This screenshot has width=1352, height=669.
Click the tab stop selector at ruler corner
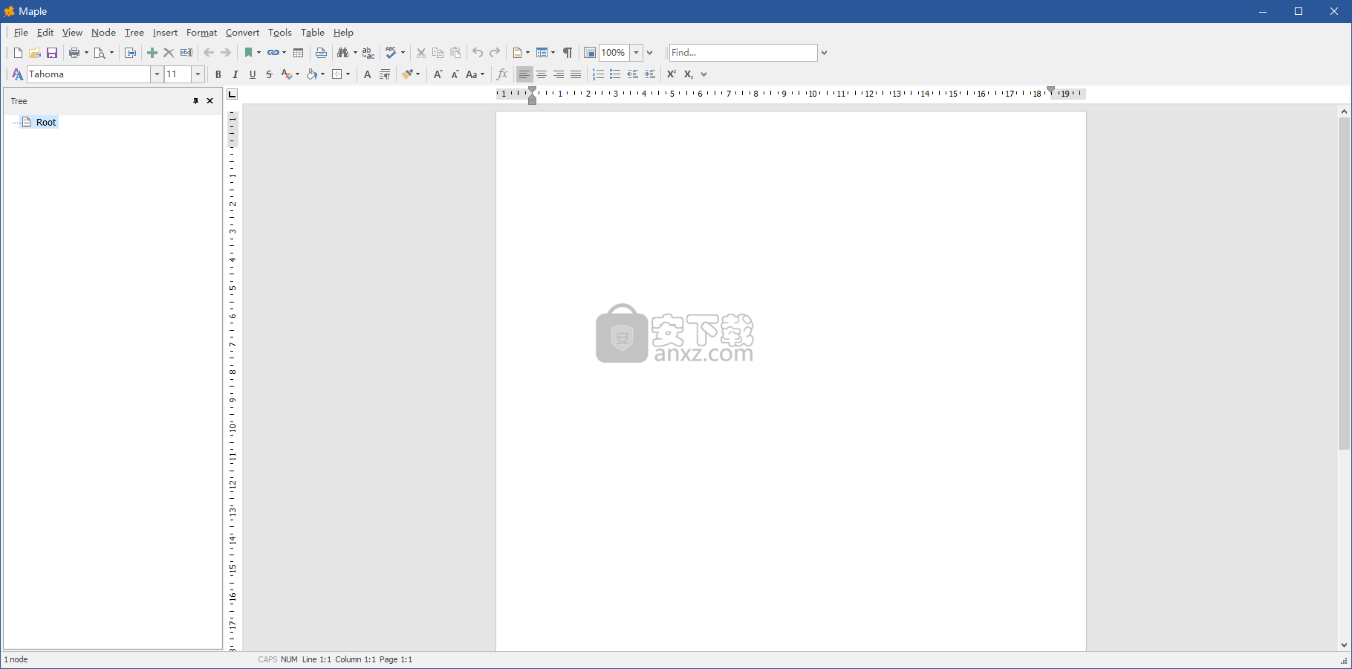pos(233,94)
